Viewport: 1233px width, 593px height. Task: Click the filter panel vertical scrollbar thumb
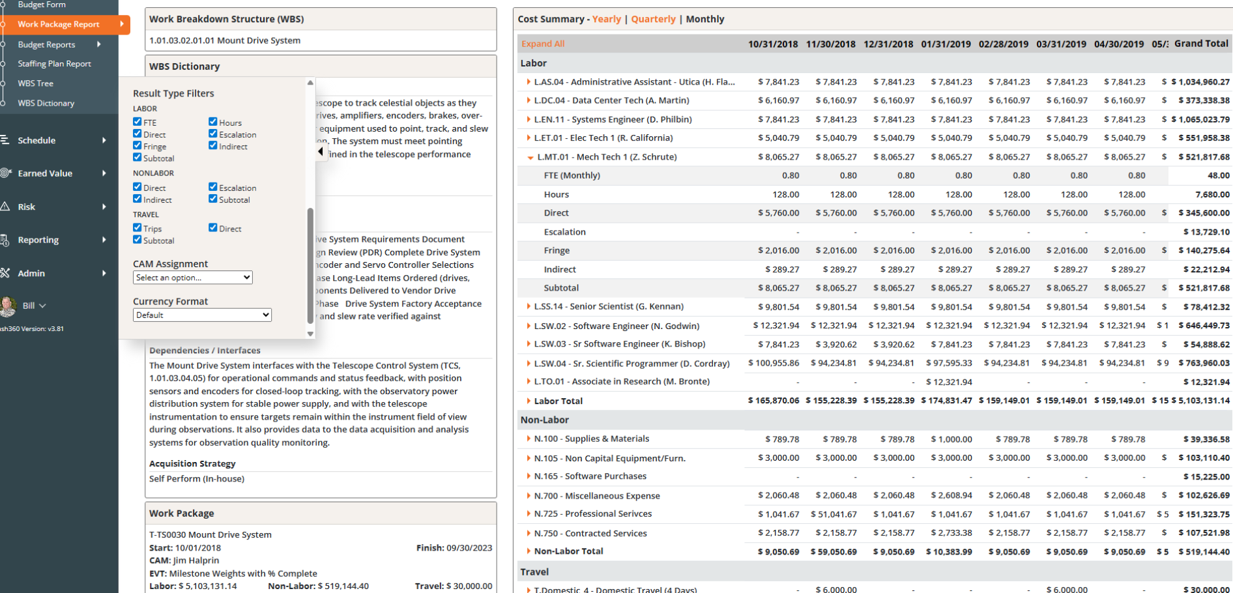[x=310, y=265]
